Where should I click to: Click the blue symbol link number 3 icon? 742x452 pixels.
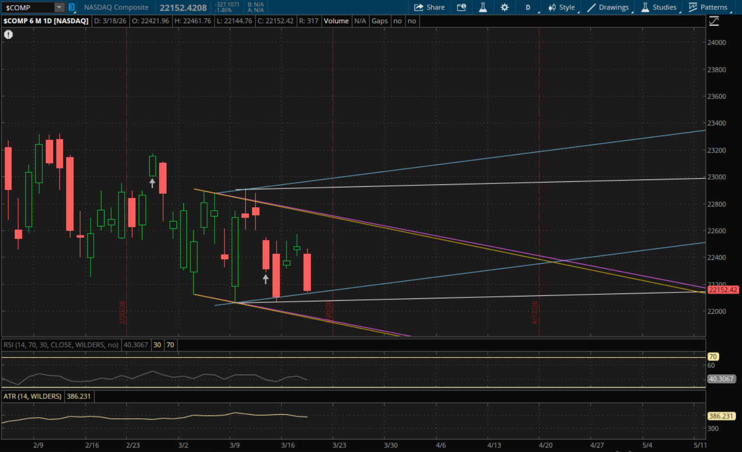pyautogui.click(x=71, y=7)
